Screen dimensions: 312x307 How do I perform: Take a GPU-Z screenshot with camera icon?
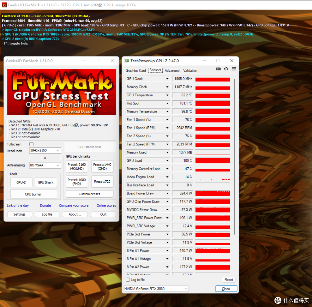pyautogui.click(x=218, y=69)
